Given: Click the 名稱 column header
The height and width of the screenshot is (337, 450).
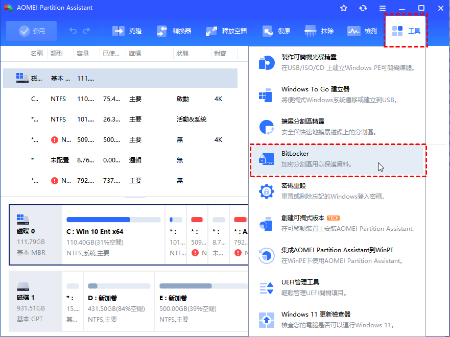Looking at the screenshot, I should coord(37,53).
